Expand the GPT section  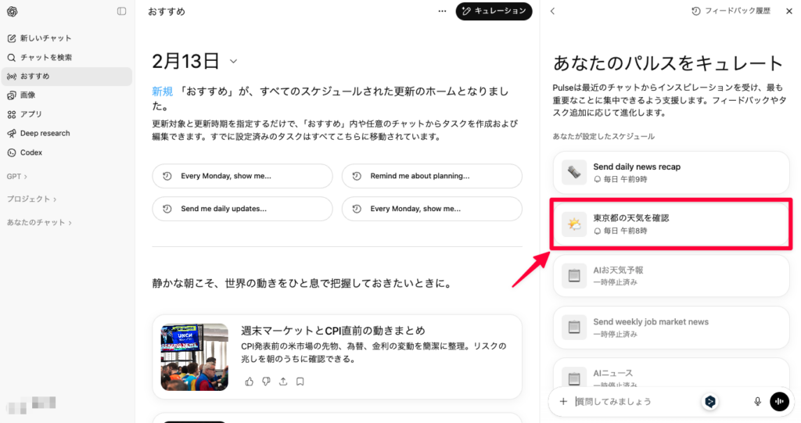[17, 176]
